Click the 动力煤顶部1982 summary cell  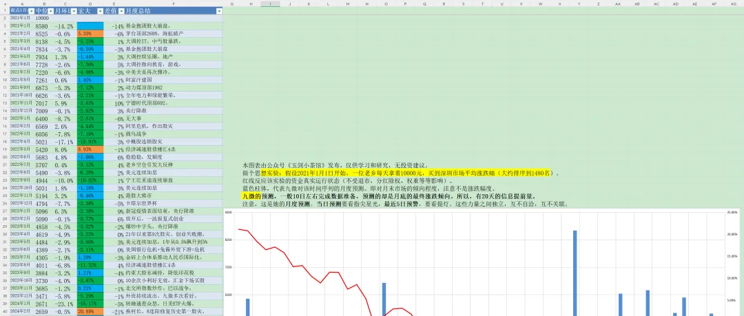click(x=174, y=88)
